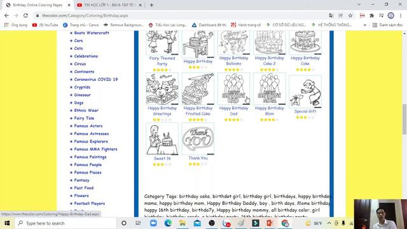The width and height of the screenshot is (407, 229).
Task: Open the Happy Birthday Mom thumbnail
Action: (x=270, y=89)
